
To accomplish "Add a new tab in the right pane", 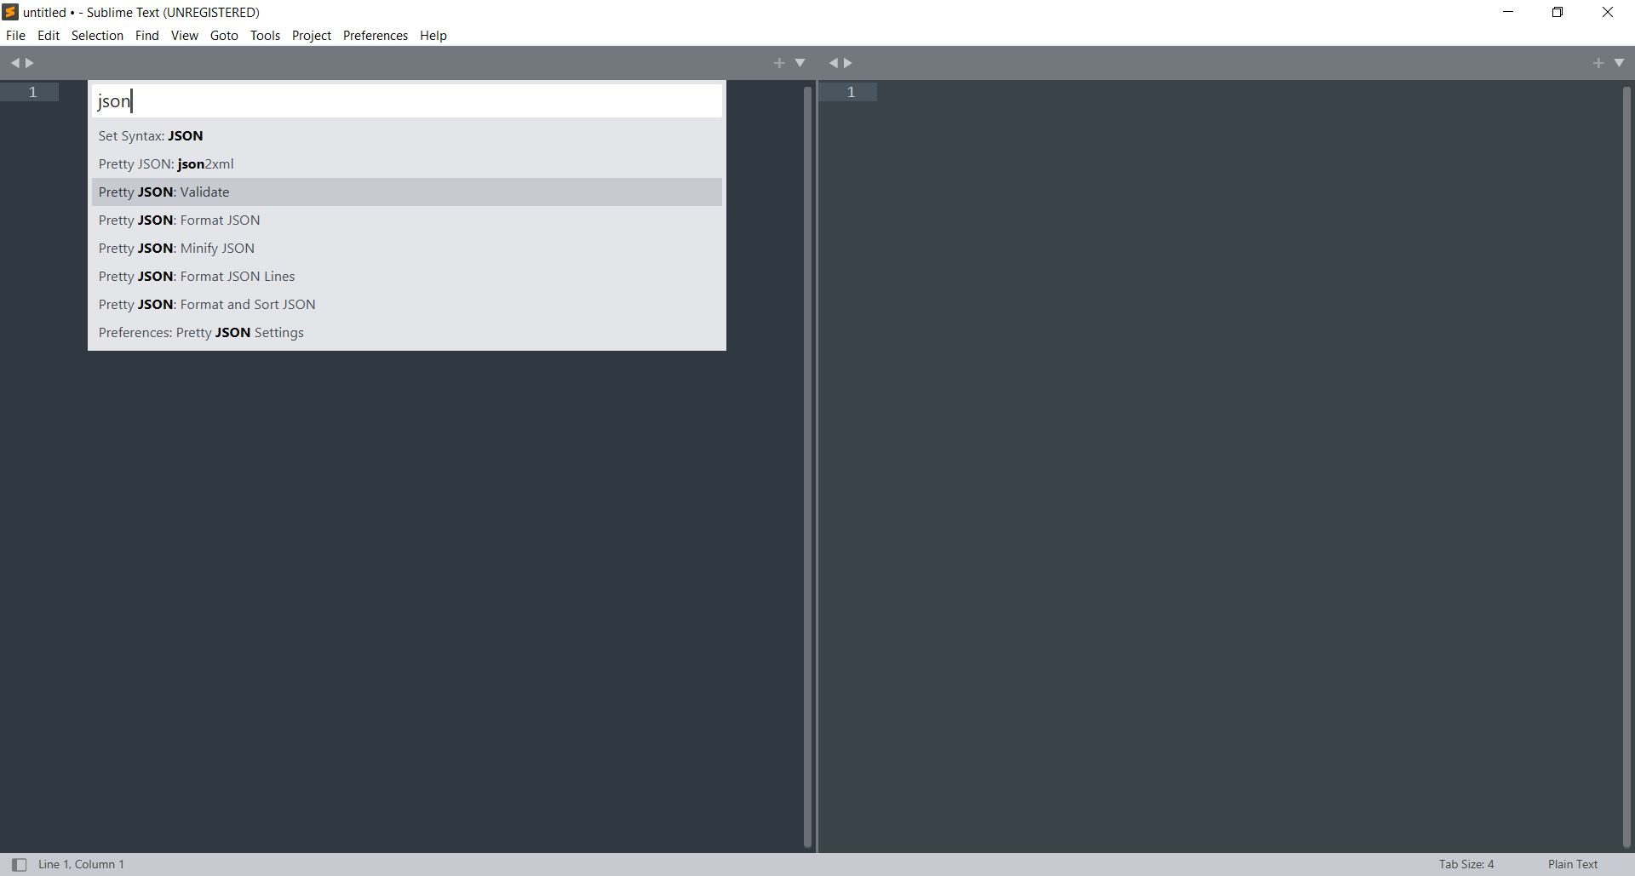I will (1598, 63).
